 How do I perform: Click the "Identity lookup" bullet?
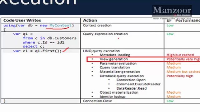[x=112, y=97]
